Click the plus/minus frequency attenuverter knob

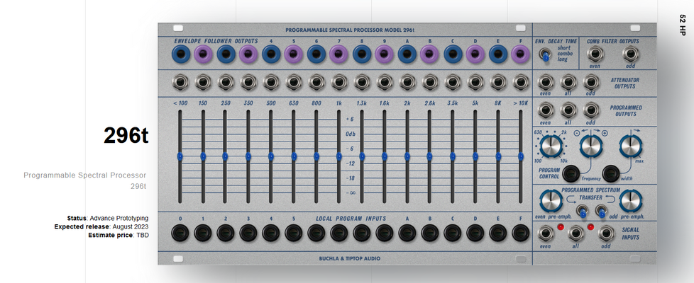click(591, 146)
